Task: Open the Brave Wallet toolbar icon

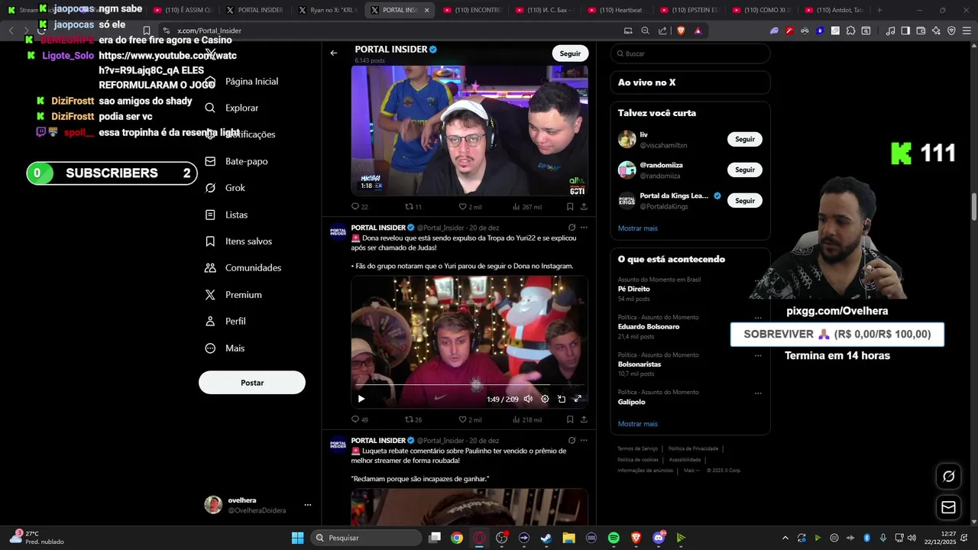Action: [921, 31]
